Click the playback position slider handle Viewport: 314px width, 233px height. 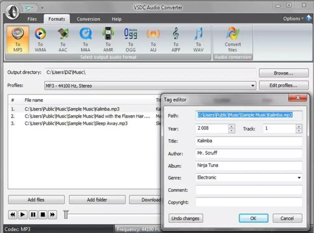click(66, 215)
